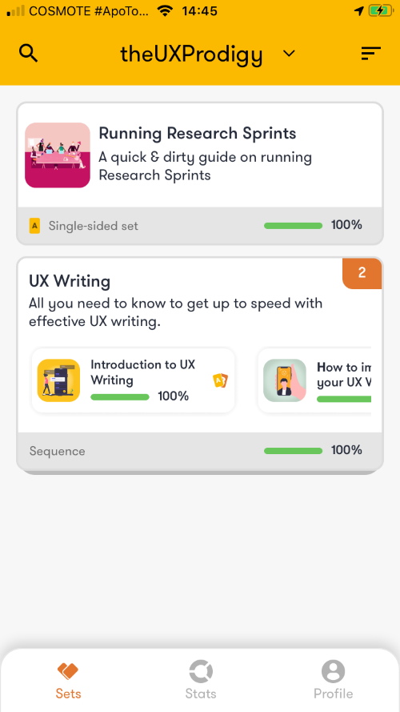Click Research Sprints 100% progress bar
This screenshot has height=712, width=400.
coord(293,226)
